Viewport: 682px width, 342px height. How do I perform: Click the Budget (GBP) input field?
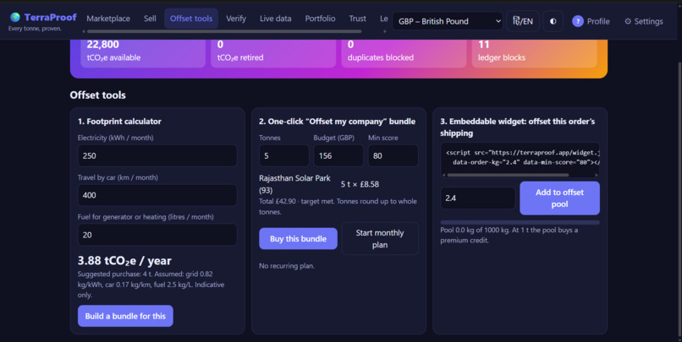click(x=338, y=155)
